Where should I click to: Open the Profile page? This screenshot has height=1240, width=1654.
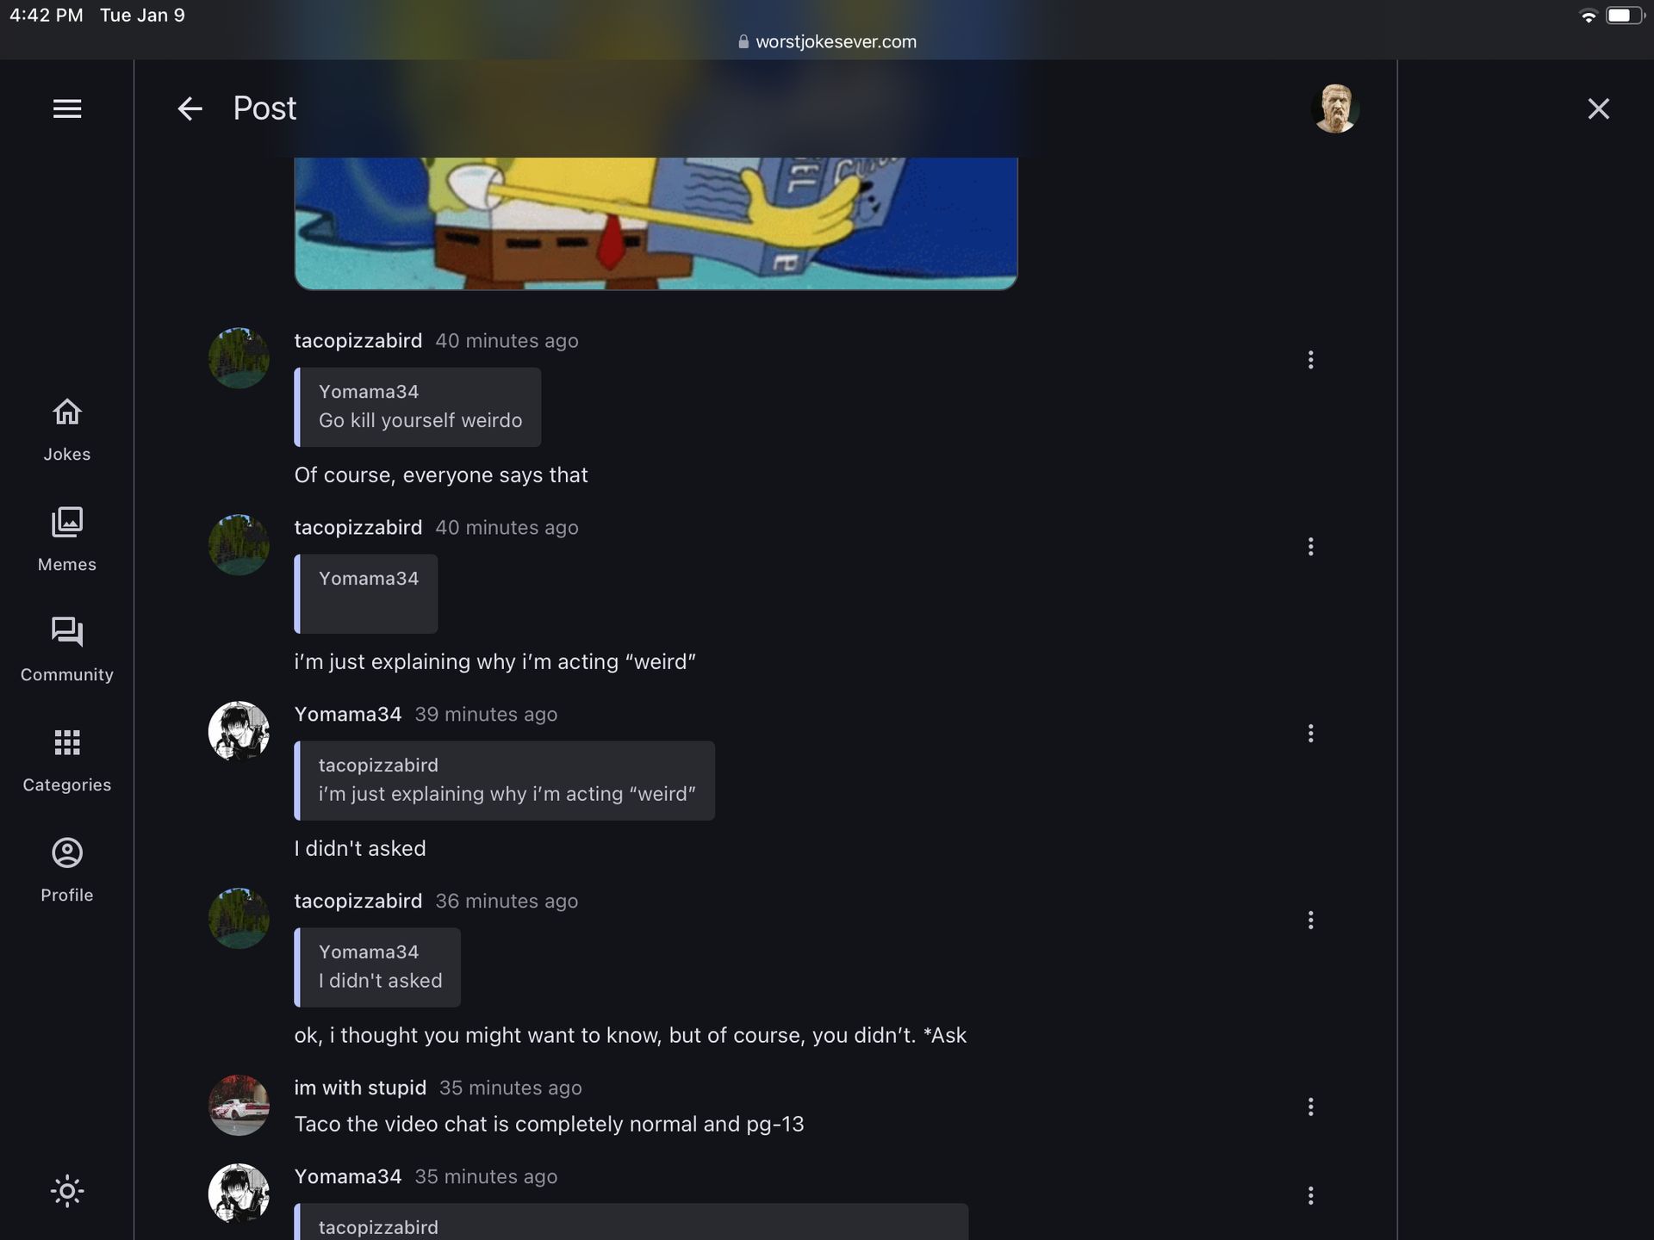tap(67, 871)
